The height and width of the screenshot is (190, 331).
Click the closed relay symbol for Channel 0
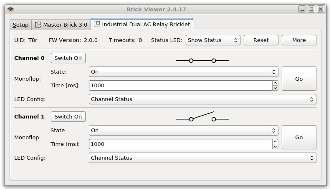point(202,61)
